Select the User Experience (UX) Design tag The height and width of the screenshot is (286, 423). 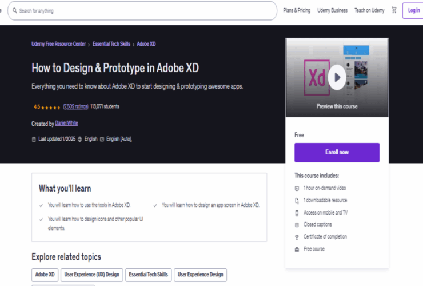pos(91,275)
